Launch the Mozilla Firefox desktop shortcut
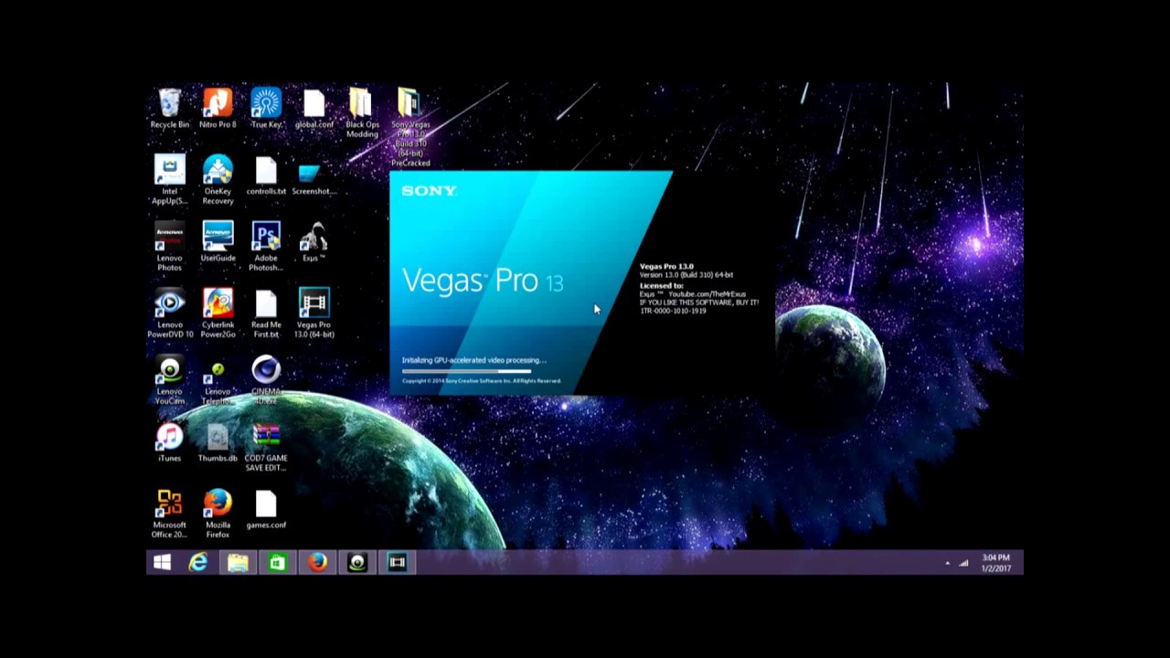Screen dimensions: 1170x658 coord(218,513)
